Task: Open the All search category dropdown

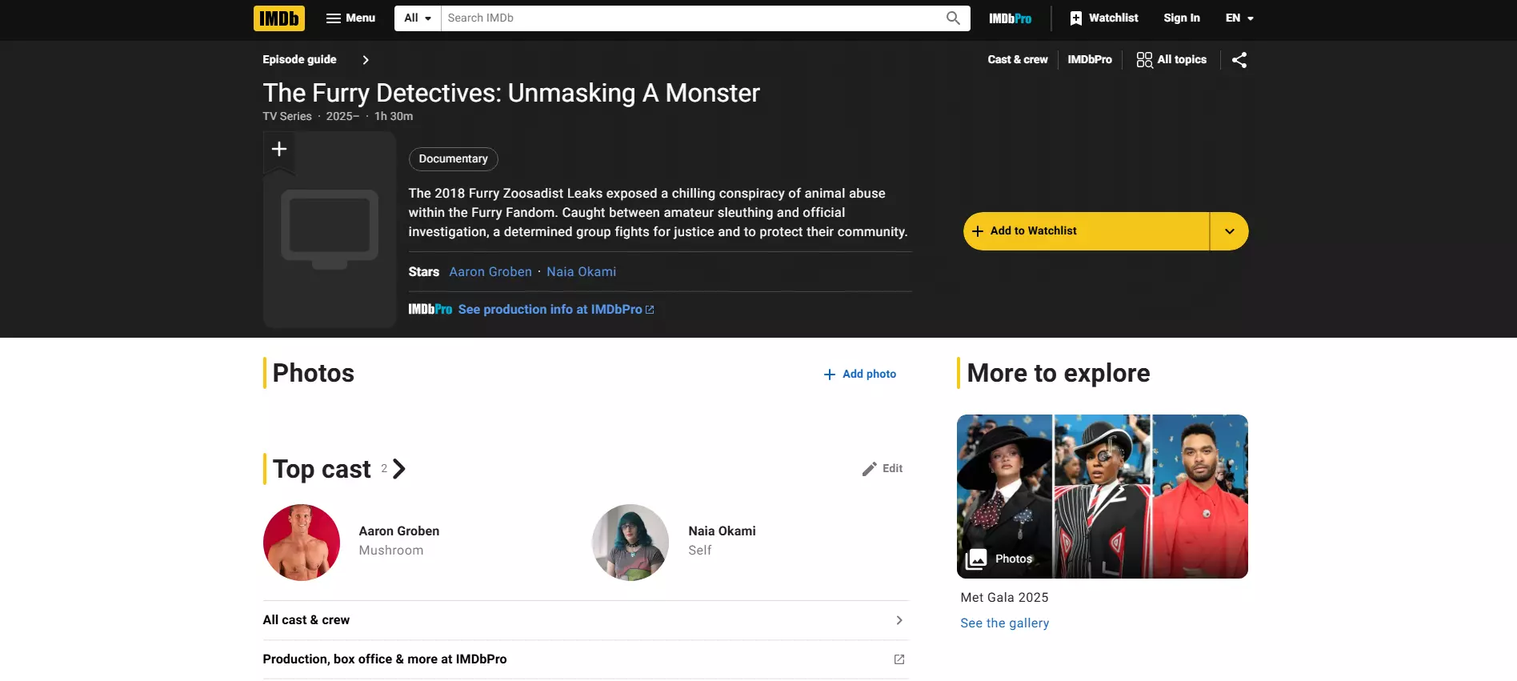Action: coord(418,18)
